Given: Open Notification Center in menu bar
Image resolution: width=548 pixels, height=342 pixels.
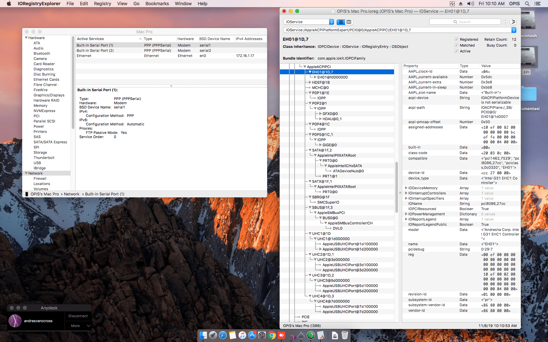Looking at the screenshot, I should click(538, 4).
